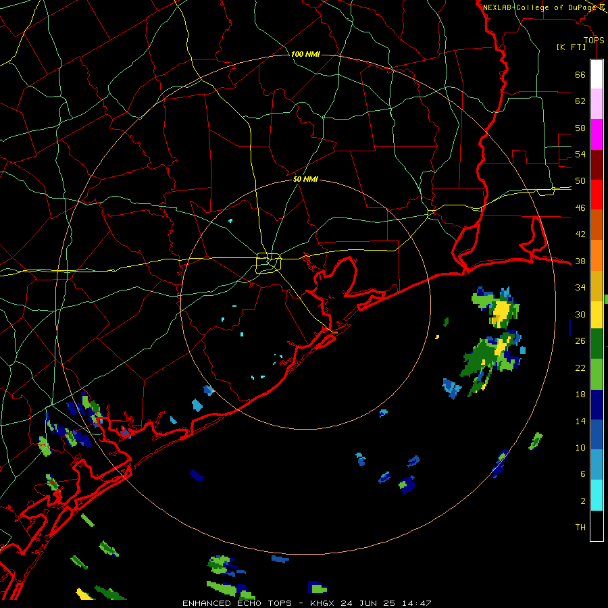Click the legend value 62
608x608 pixels.
(x=580, y=101)
